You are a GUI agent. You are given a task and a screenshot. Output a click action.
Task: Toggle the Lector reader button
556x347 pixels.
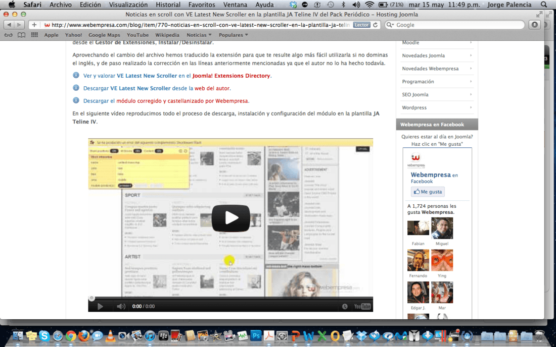(x=361, y=25)
